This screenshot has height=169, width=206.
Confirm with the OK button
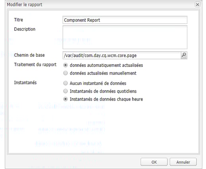[x=154, y=162]
